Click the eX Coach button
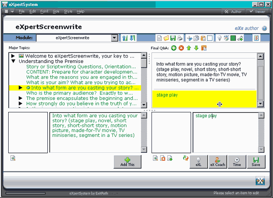 217,162
